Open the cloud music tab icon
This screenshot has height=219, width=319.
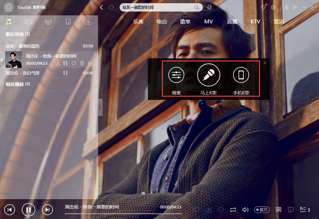[x=29, y=22]
